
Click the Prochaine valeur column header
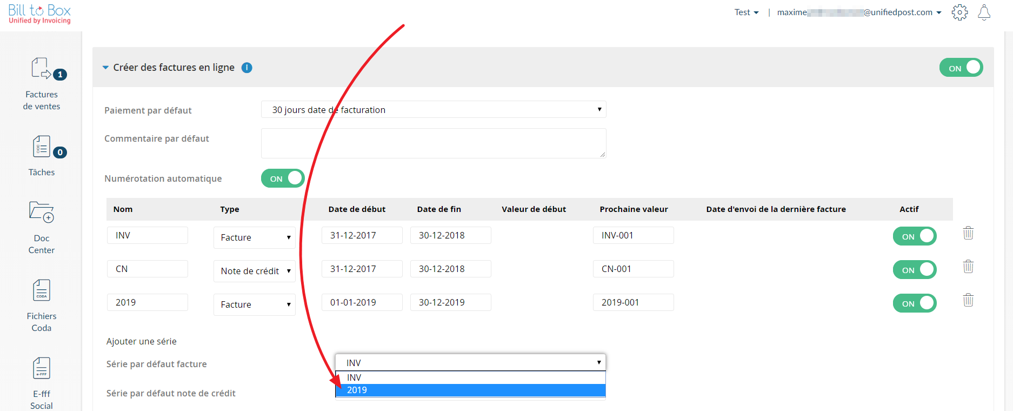point(634,209)
